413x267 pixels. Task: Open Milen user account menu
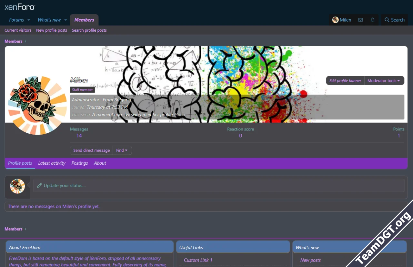coord(342,20)
